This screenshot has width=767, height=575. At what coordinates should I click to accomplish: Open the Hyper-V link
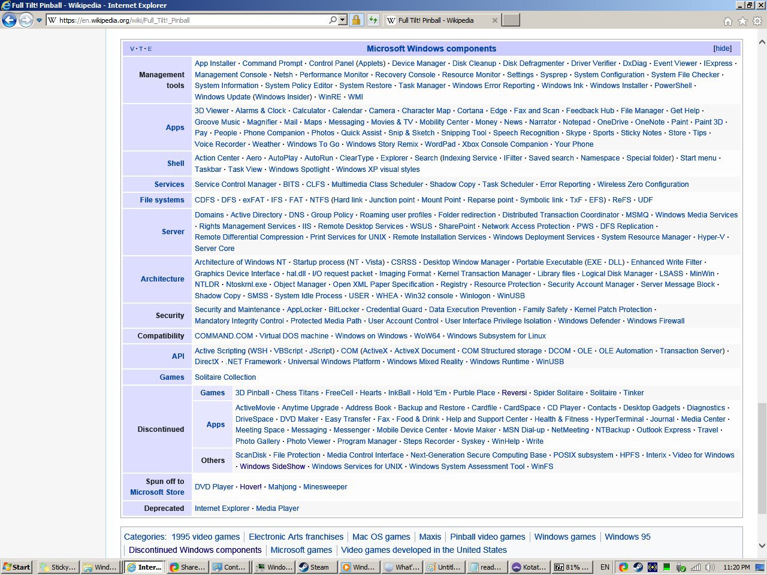click(711, 237)
